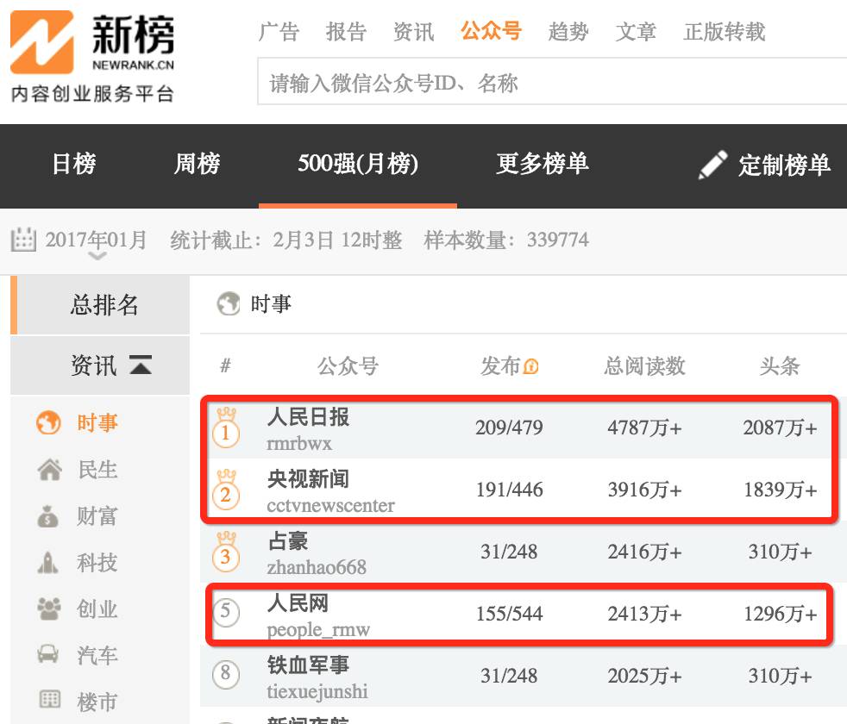Click the people_rmw account ID

318,630
